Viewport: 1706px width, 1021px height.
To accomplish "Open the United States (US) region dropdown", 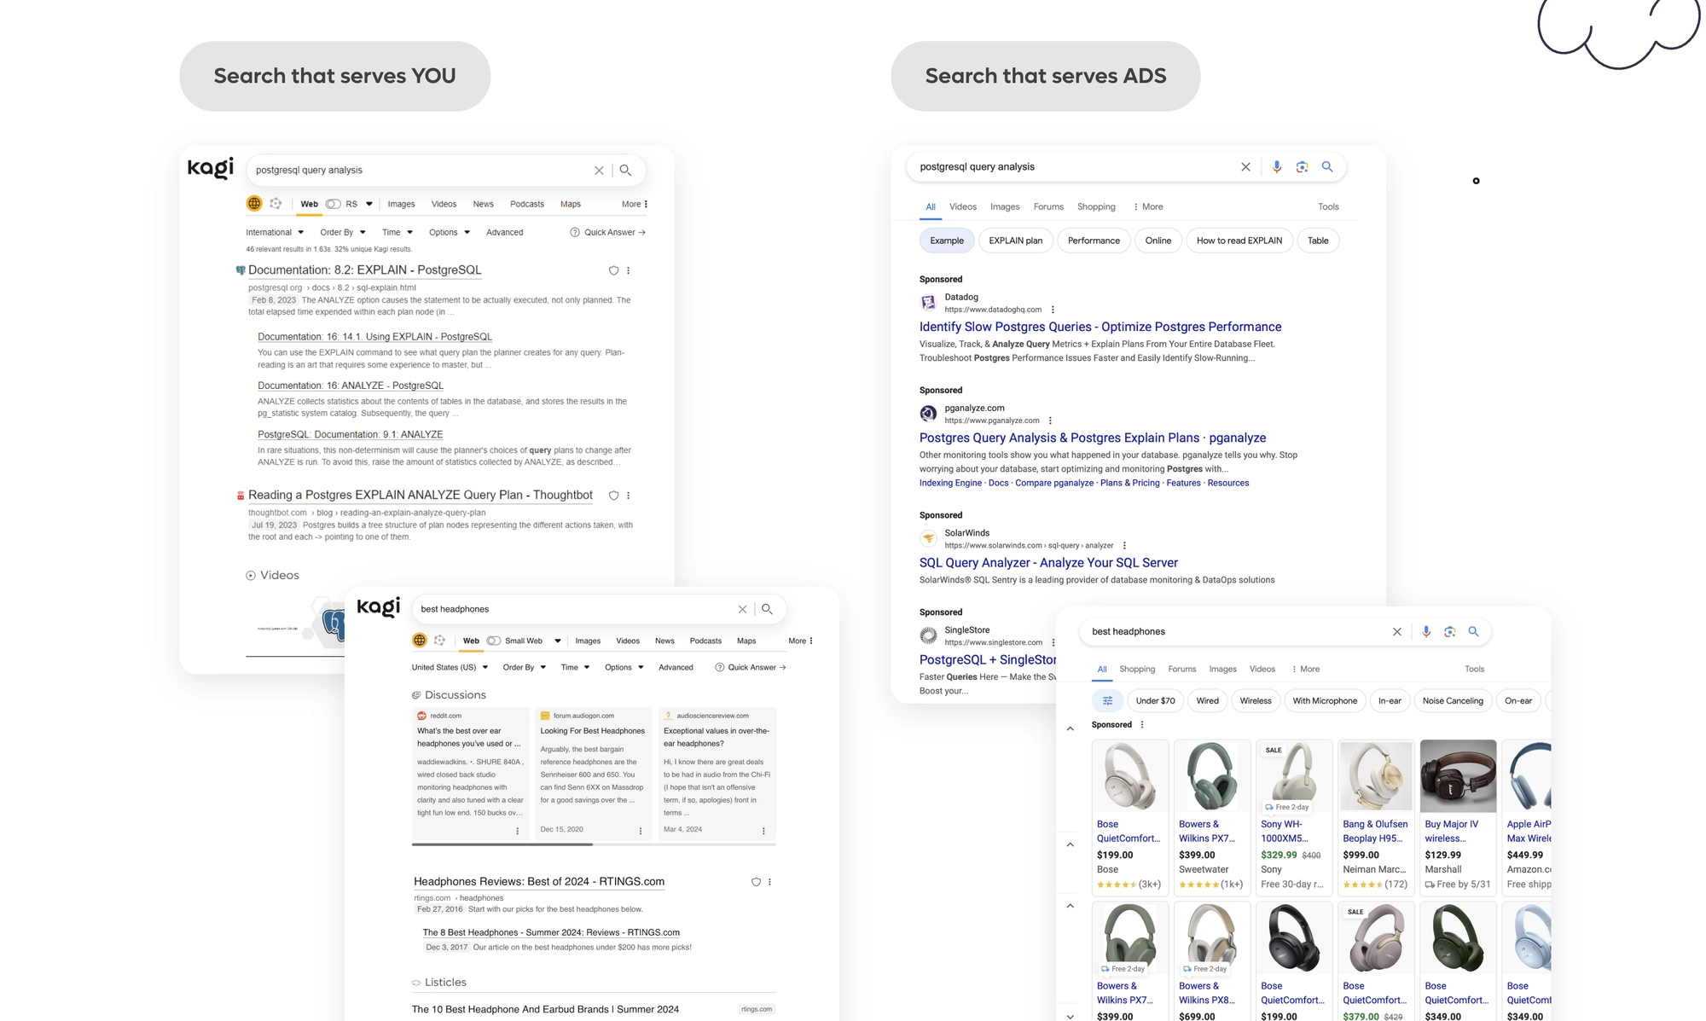I will click(x=450, y=668).
